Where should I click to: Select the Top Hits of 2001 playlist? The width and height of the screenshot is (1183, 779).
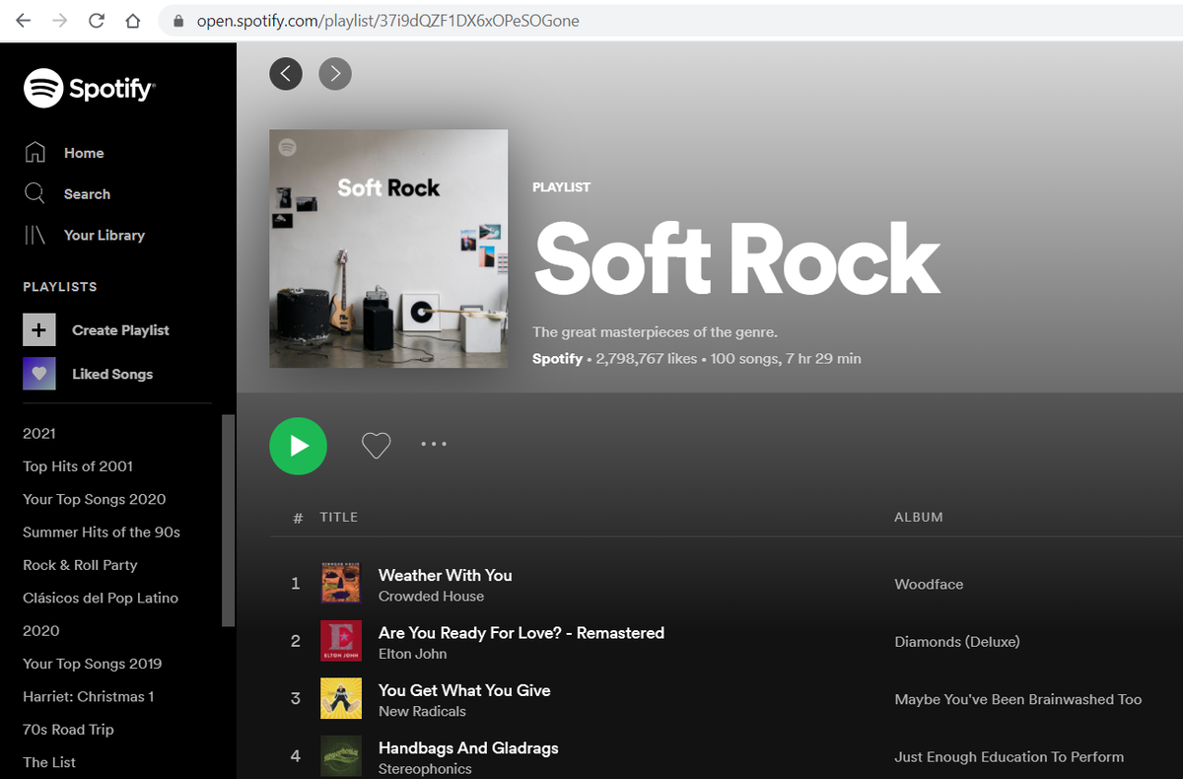point(78,466)
